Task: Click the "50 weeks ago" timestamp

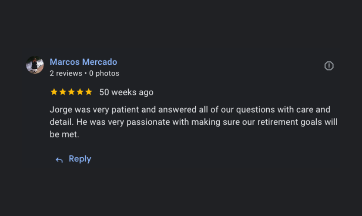Action: pyautogui.click(x=126, y=92)
